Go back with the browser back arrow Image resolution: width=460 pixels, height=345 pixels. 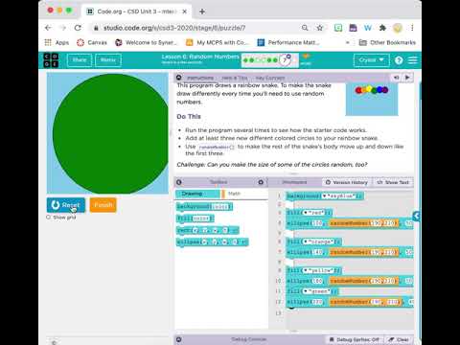(x=48, y=28)
